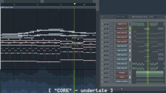This screenshot has height=93, width=166.
Task: Click the noise volume knob
Action: [x=107, y=77]
